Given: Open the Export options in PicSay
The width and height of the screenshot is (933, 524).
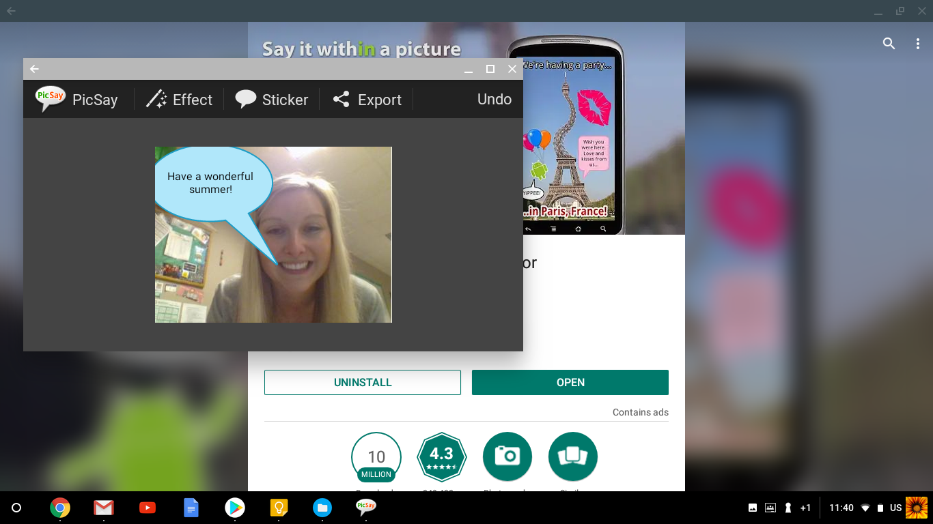Looking at the screenshot, I should pyautogui.click(x=367, y=100).
